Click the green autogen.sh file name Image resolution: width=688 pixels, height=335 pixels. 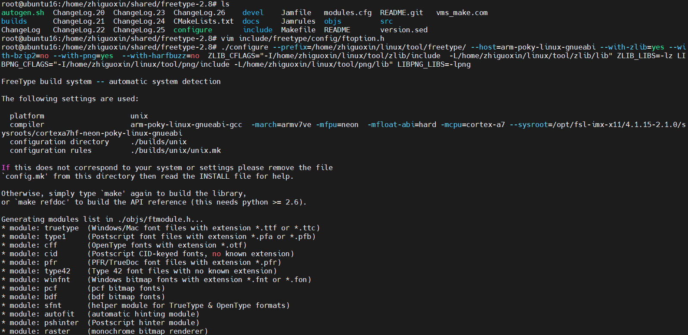(23, 12)
